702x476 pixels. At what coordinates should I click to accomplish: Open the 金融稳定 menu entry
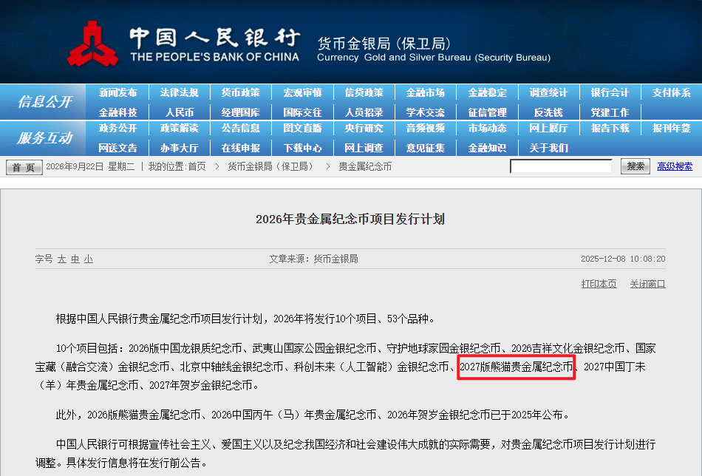[487, 92]
